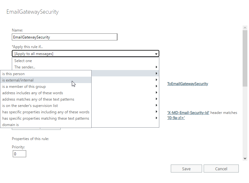Select "is on the sender's supervision list"

tap(30, 106)
